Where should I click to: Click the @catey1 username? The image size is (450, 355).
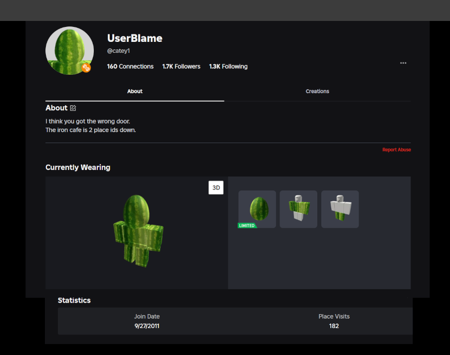[119, 51]
